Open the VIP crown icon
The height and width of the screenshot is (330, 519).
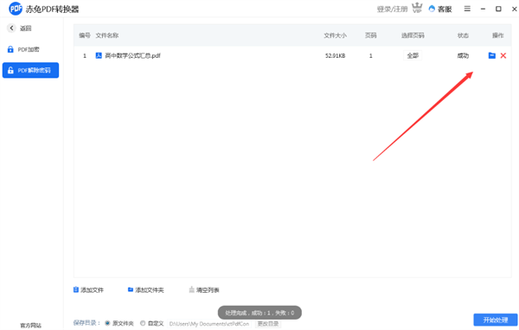(x=417, y=8)
